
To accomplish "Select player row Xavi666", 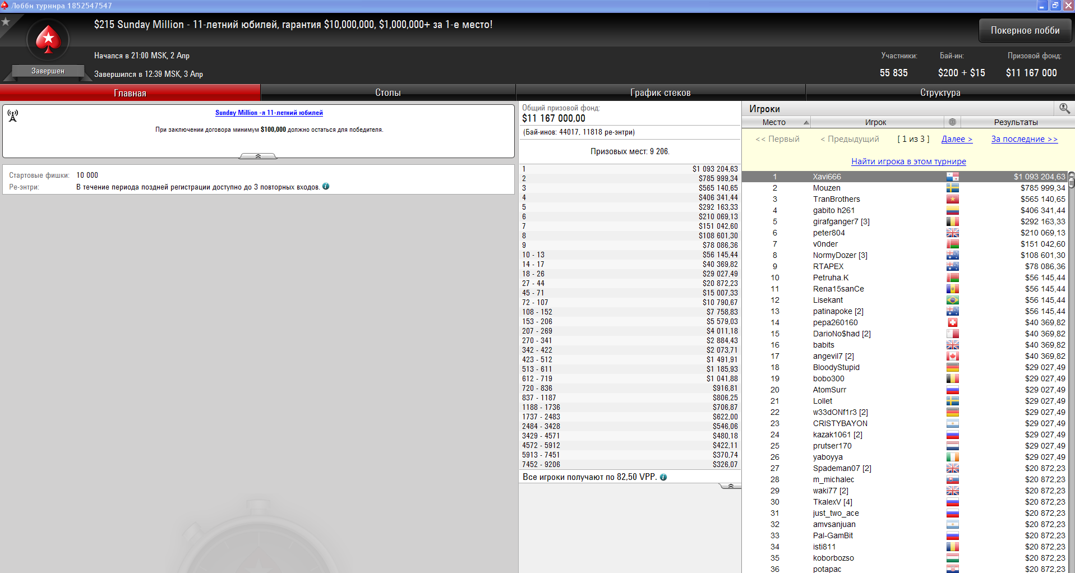I will 905,177.
